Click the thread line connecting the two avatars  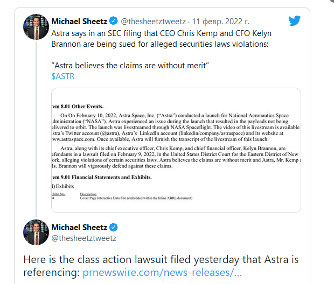36,129
